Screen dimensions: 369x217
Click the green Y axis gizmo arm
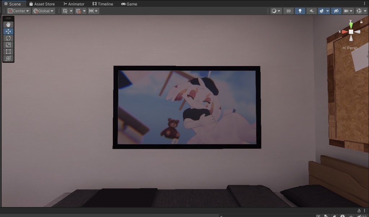pos(351,24)
